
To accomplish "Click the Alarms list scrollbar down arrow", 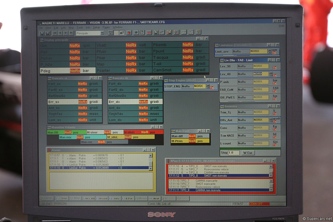I will (x=151, y=168).
